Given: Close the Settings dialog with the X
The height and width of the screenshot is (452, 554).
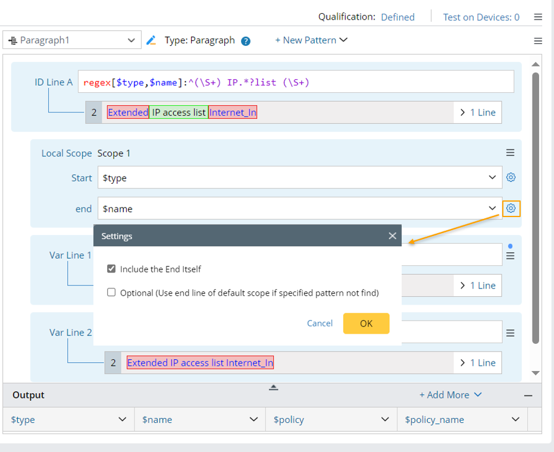Looking at the screenshot, I should tap(392, 236).
